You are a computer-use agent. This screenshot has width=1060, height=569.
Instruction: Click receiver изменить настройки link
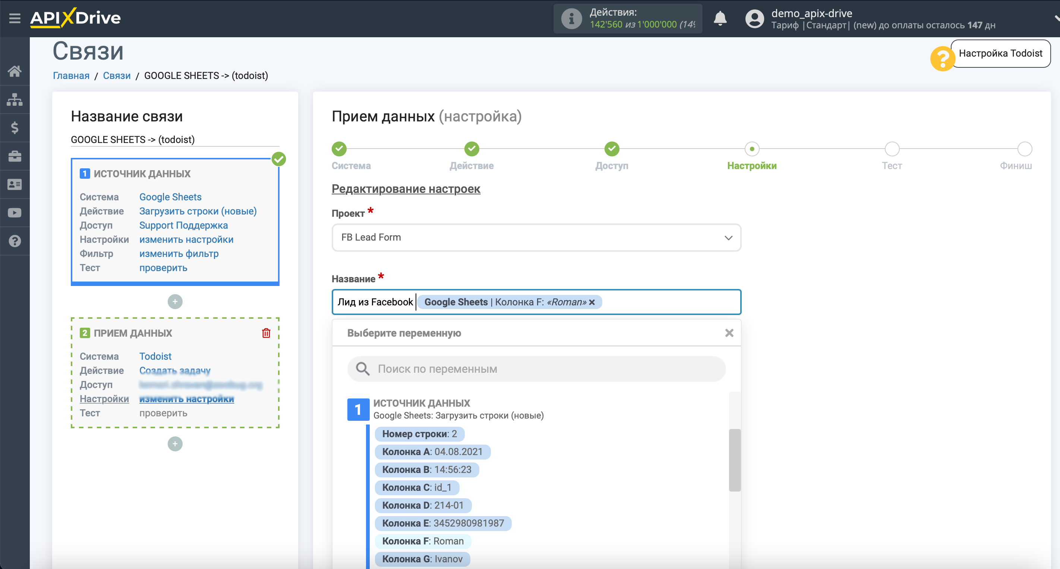(186, 399)
